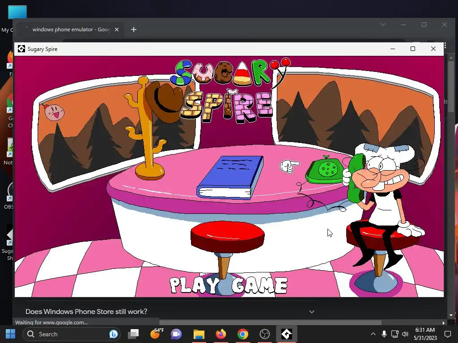Open a new tab in Chrome

[x=133, y=29]
